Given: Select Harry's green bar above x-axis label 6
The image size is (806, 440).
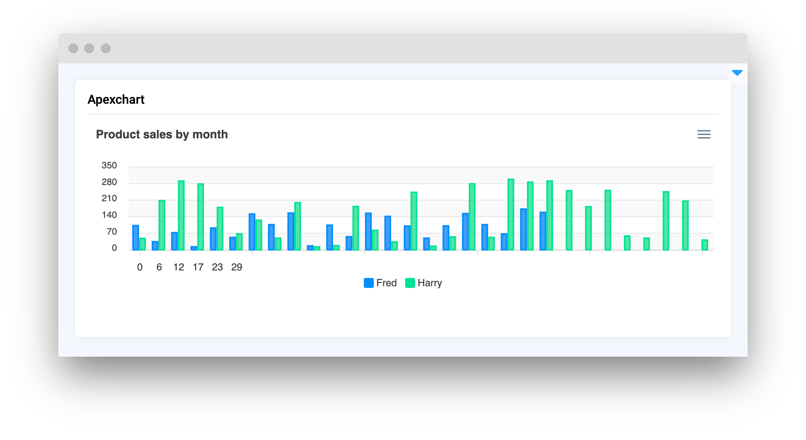Looking at the screenshot, I should tap(162, 225).
